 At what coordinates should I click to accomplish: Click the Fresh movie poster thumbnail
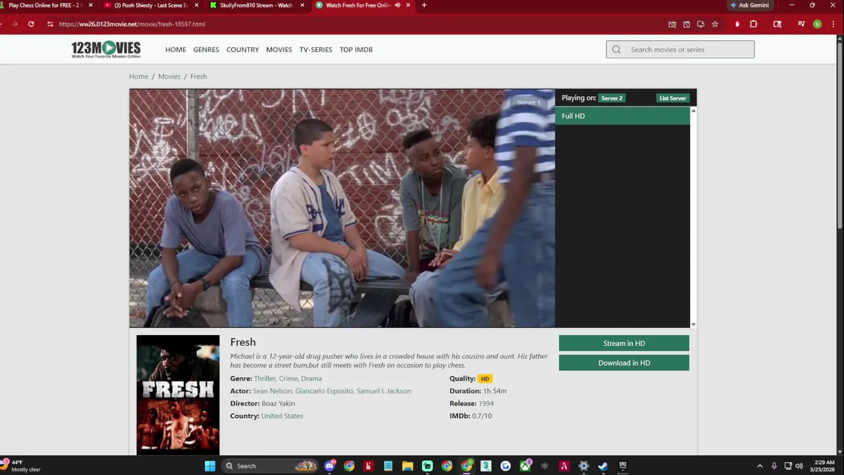[178, 395]
